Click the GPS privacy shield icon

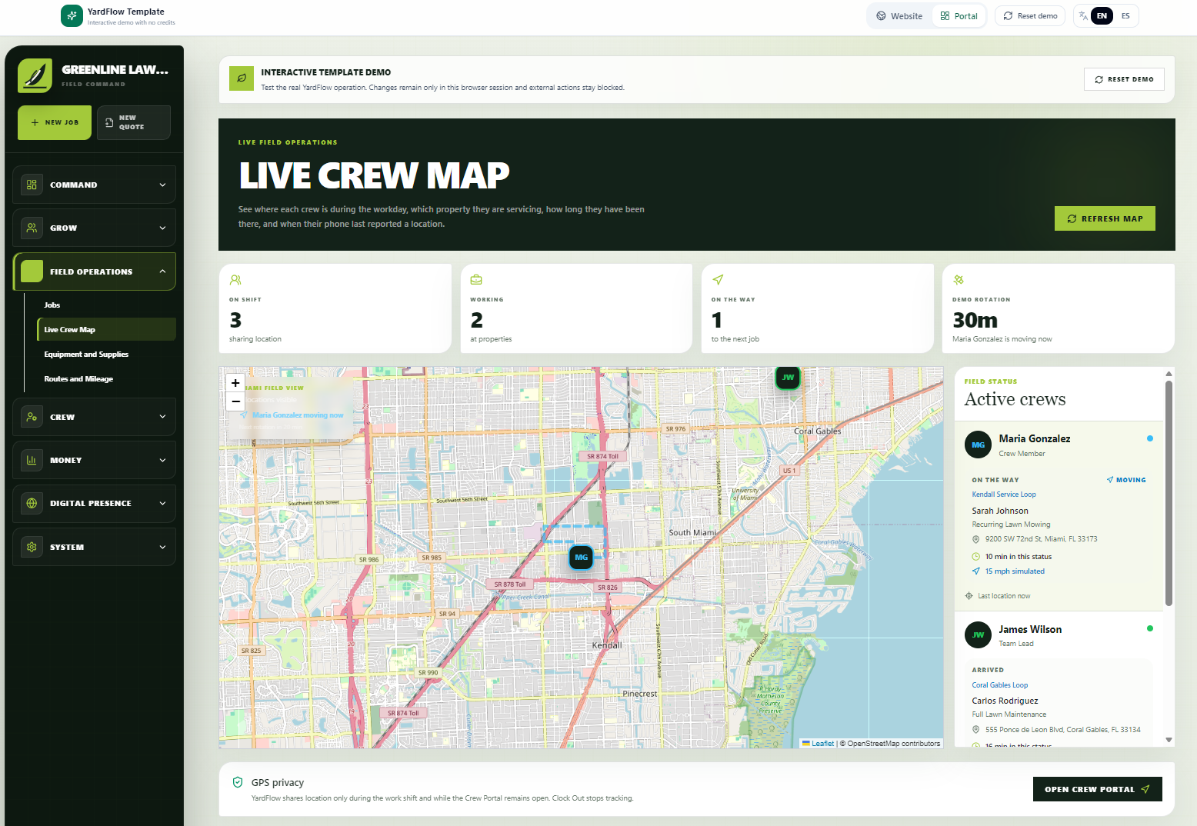point(238,782)
